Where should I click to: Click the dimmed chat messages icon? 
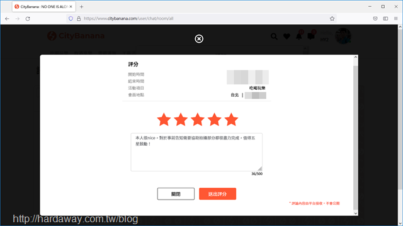(311, 36)
